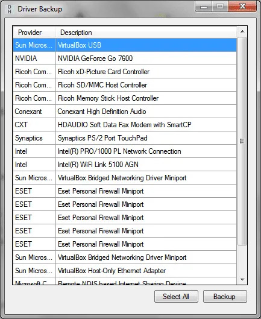Image resolution: width=261 pixels, height=319 pixels.
Task: Click the scrollbar up arrow
Action: 242,31
